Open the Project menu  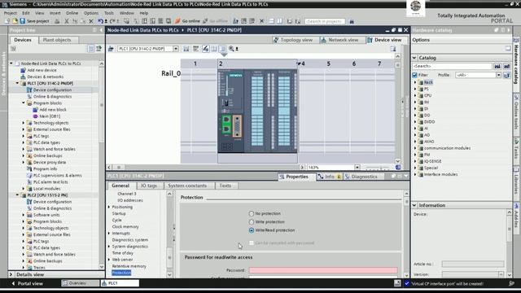pyautogui.click(x=11, y=13)
